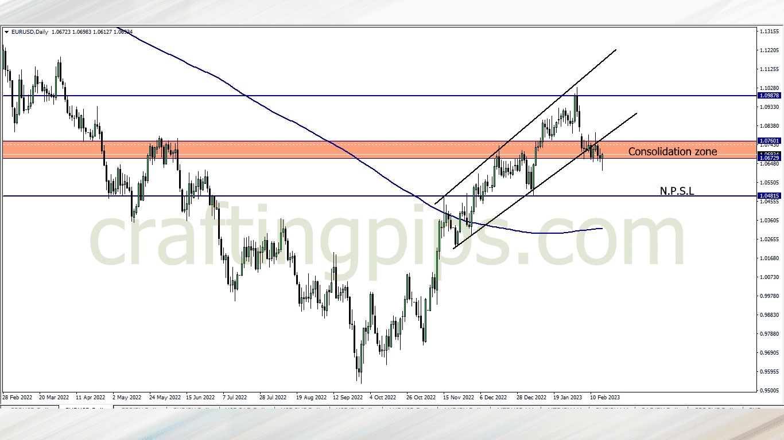Click the 15 Nov 2022 date label
The width and height of the screenshot is (784, 440).
coord(459,397)
